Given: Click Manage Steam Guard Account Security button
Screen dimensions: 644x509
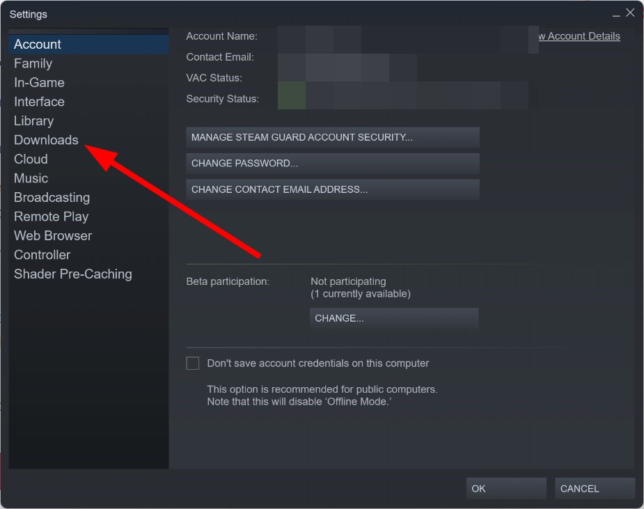Looking at the screenshot, I should point(333,137).
